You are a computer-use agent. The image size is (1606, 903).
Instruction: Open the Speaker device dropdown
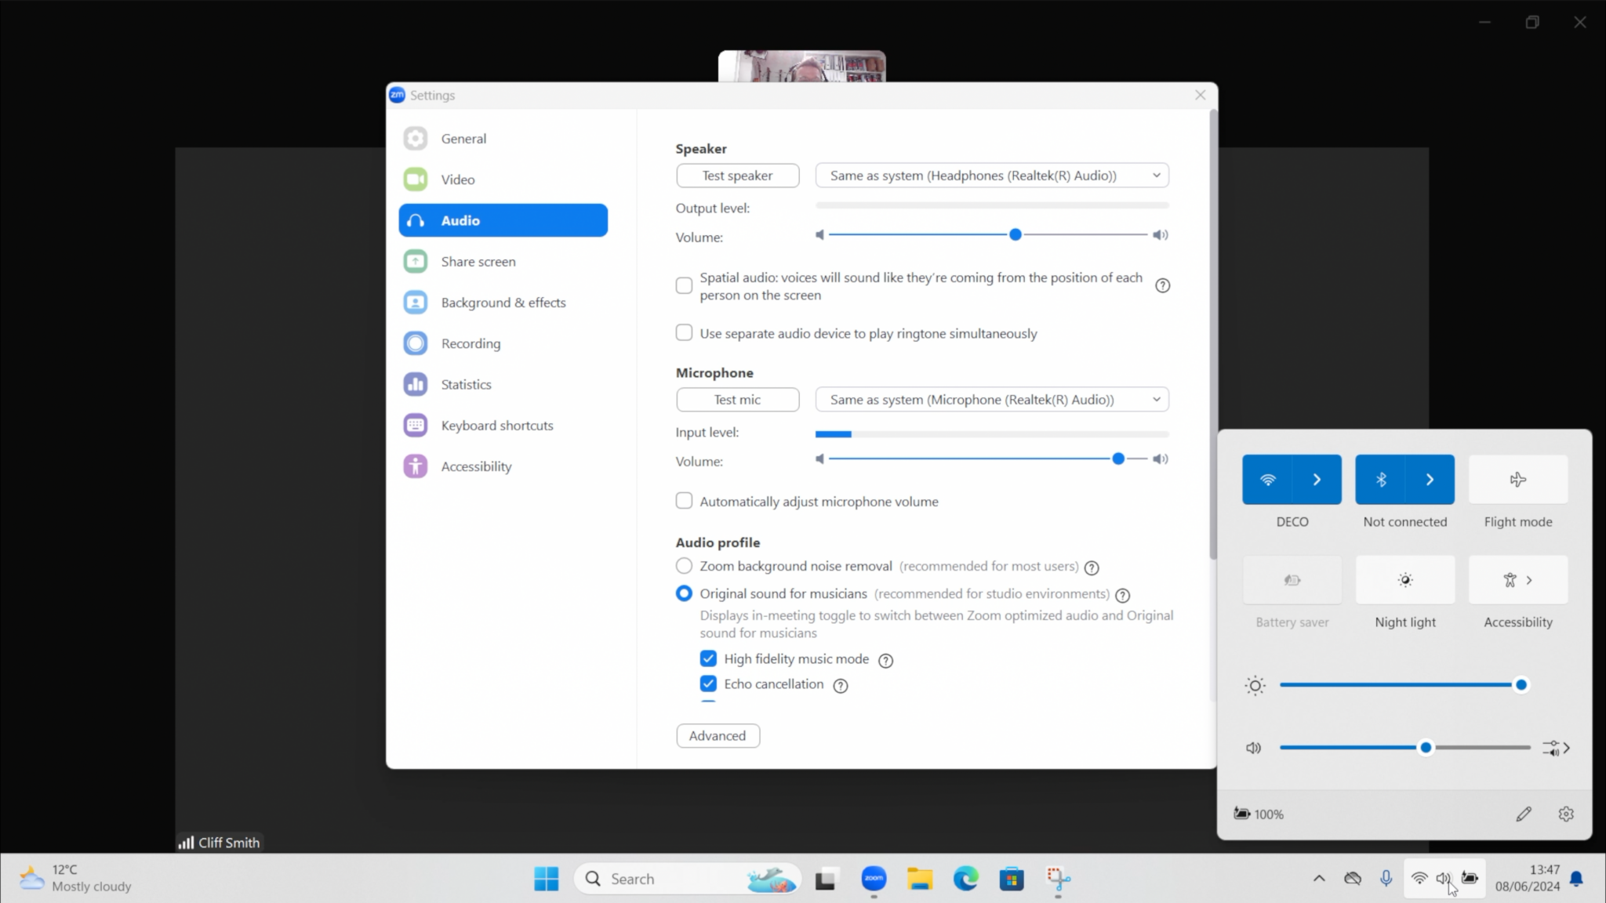[x=992, y=176]
